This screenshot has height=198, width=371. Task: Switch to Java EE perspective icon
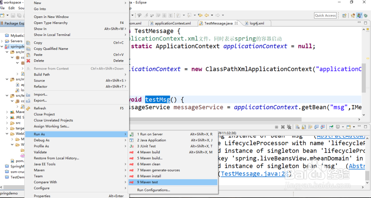pyautogui.click(x=353, y=15)
